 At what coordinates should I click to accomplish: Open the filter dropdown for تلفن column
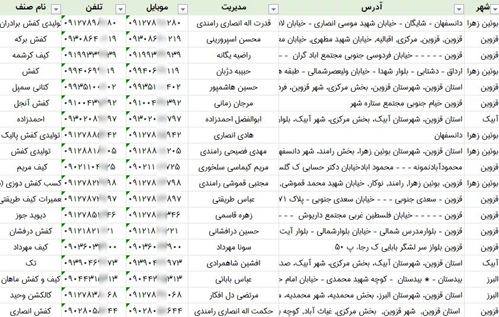click(120, 9)
